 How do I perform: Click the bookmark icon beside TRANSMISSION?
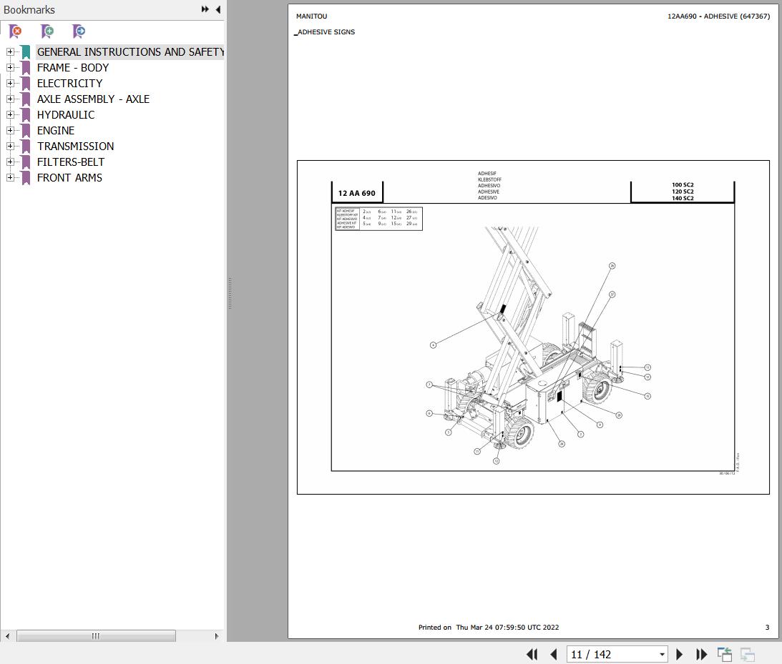point(26,147)
